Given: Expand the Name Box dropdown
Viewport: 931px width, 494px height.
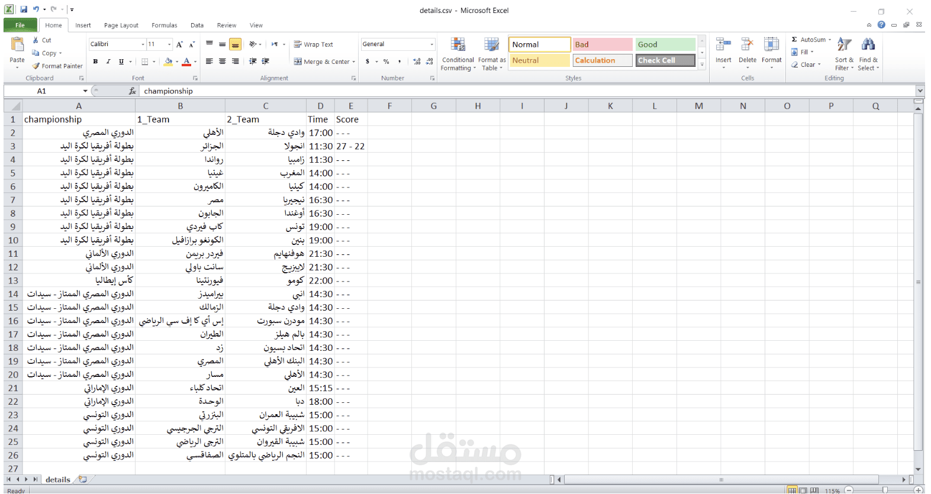Looking at the screenshot, I should [85, 91].
